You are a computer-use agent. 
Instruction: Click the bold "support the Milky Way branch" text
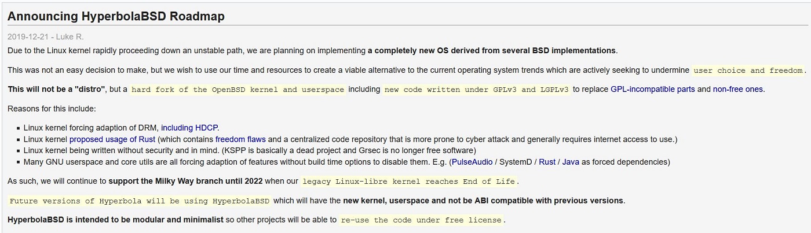(x=185, y=181)
